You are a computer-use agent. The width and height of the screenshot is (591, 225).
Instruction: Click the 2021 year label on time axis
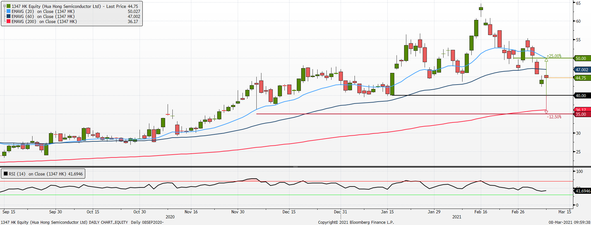tap(457, 217)
